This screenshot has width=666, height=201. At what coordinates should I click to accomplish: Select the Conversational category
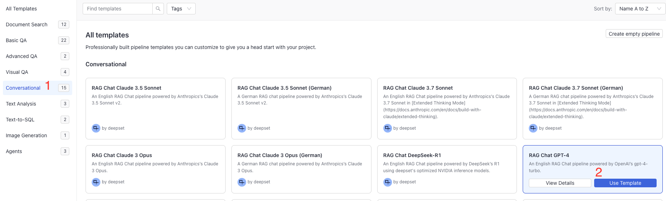pos(38,88)
